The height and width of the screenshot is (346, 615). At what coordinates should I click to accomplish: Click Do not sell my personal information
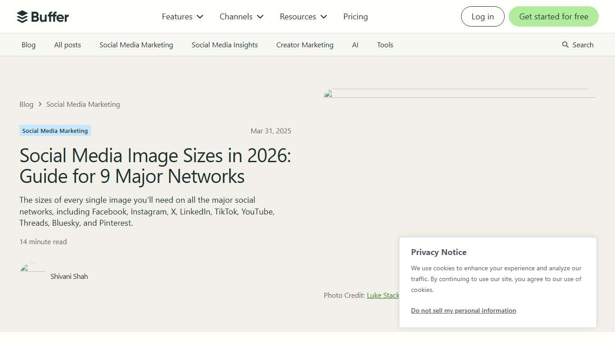click(463, 310)
